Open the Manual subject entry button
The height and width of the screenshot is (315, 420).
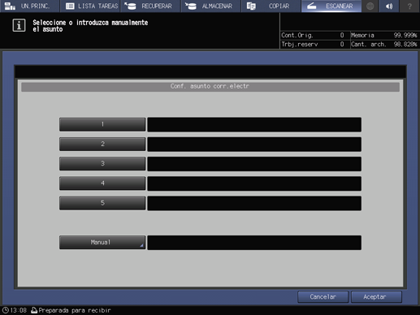pyautogui.click(x=102, y=242)
